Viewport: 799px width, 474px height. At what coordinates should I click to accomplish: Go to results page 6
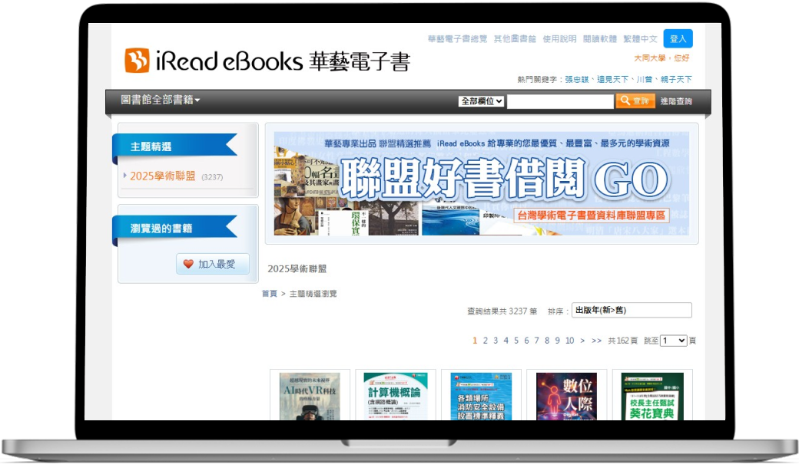(x=526, y=341)
